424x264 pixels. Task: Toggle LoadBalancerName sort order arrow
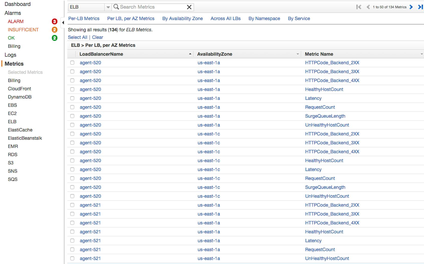tap(190, 54)
